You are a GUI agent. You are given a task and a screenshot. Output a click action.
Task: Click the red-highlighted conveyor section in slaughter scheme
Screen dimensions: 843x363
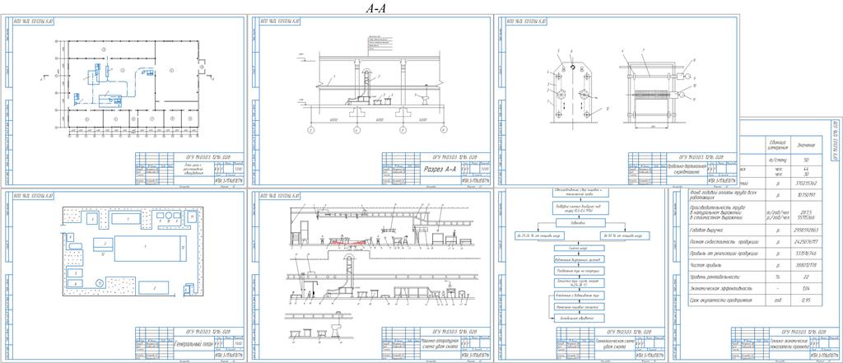click(x=347, y=242)
